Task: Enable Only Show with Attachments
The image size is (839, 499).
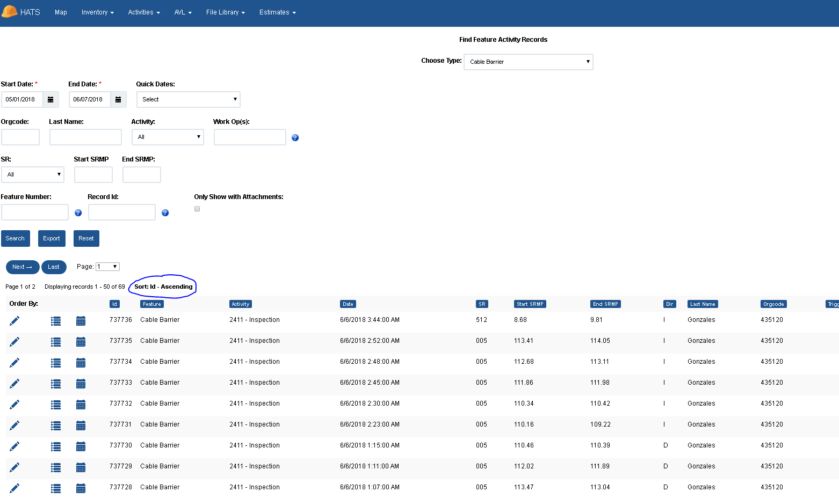Action: [197, 209]
